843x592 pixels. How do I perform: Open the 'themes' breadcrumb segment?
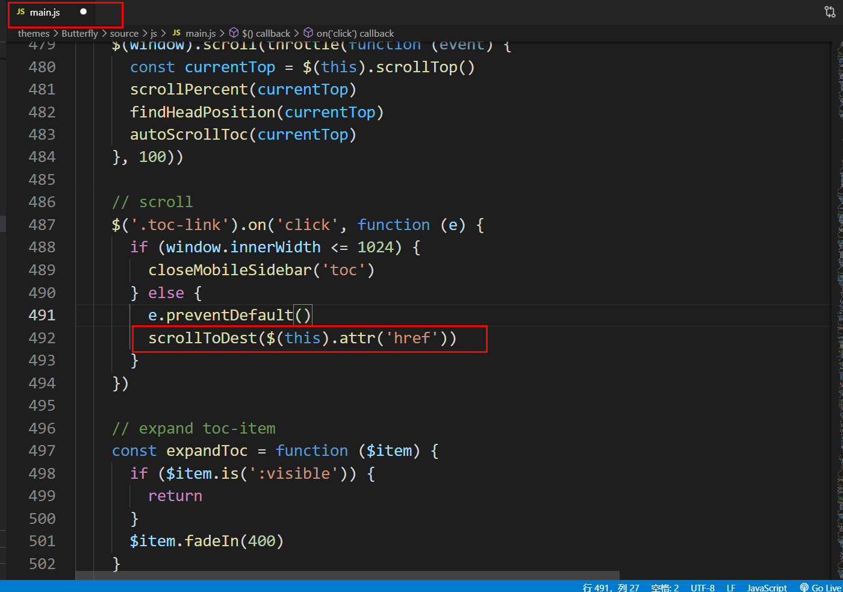pos(34,34)
